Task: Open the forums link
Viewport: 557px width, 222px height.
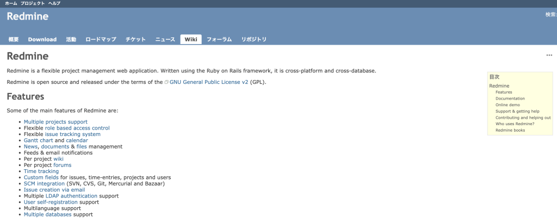Action: point(62,165)
